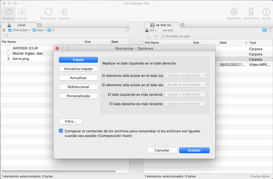Image resolution: width=273 pixels, height=179 pixels.
Task: Switch to the Local tab
Action: click(19, 25)
